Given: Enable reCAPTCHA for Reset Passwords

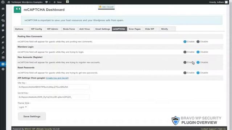Looking at the screenshot, I should coord(185,73).
